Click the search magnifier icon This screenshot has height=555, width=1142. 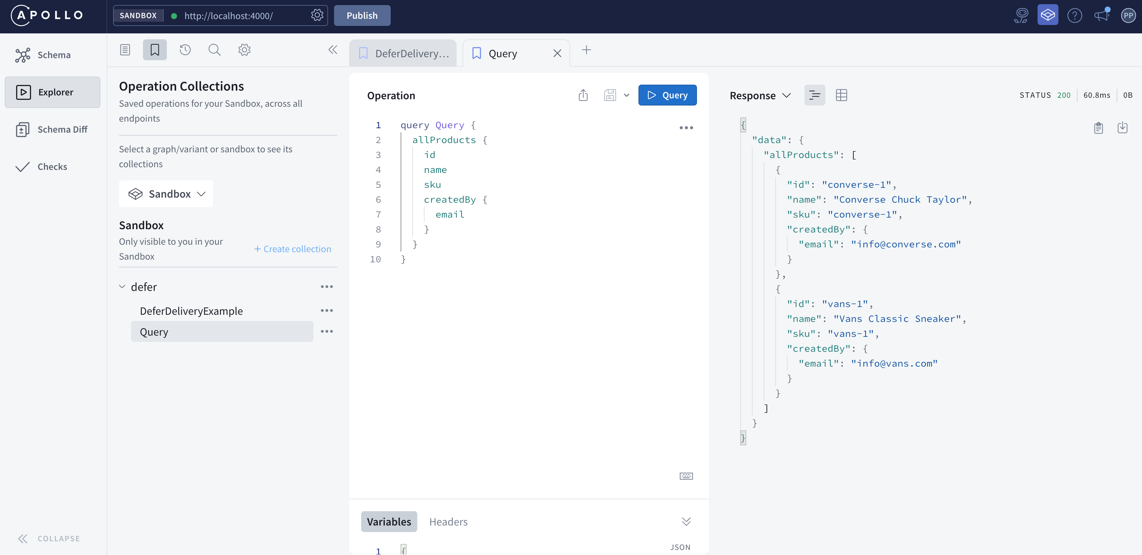pyautogui.click(x=214, y=50)
